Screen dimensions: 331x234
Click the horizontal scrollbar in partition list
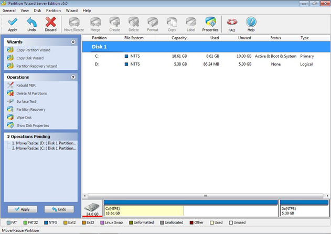point(206,196)
